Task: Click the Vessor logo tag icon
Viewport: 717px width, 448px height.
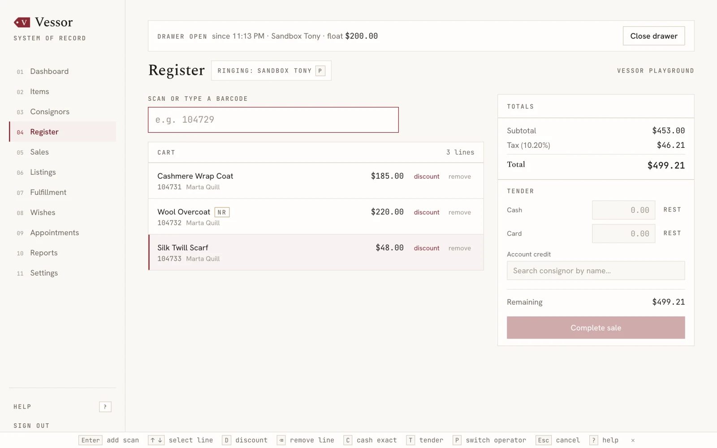Action: click(22, 22)
